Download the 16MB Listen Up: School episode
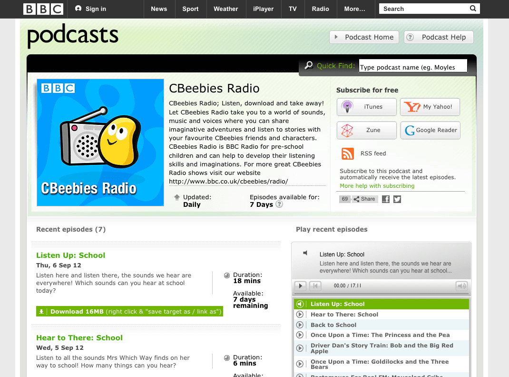 point(129,311)
